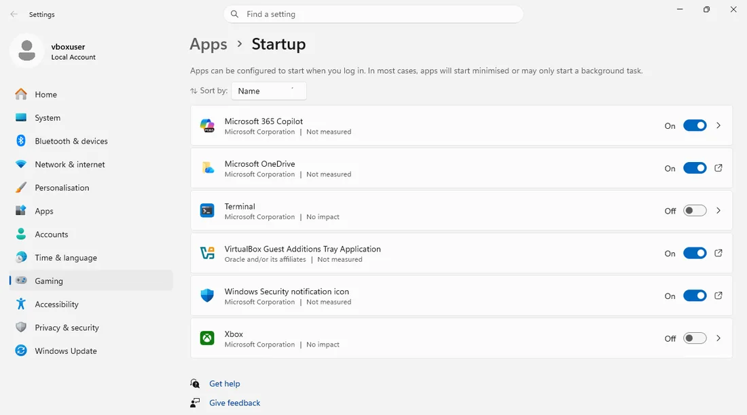
Task: Turn off Microsoft OneDrive startup toggle
Action: [x=695, y=168]
